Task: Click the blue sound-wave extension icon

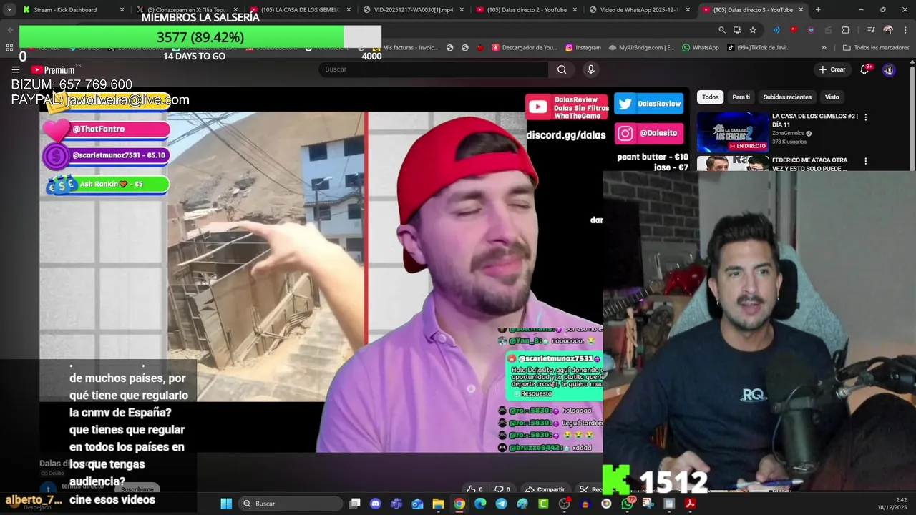Action: (x=776, y=30)
